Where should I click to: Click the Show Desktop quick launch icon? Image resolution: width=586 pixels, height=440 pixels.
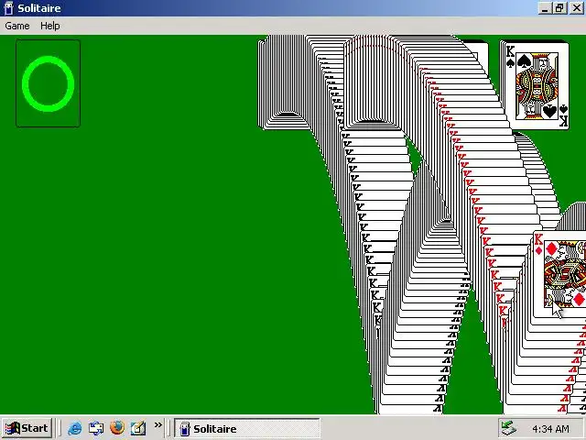coord(96,428)
